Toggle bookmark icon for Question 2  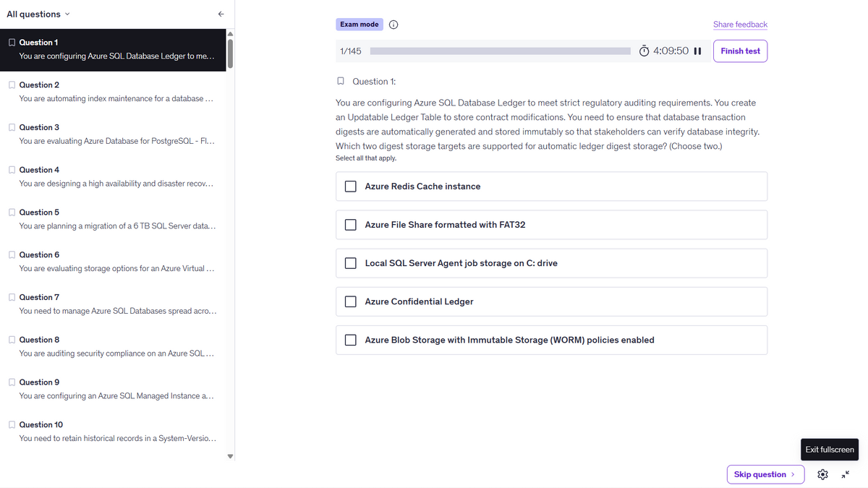(x=12, y=85)
